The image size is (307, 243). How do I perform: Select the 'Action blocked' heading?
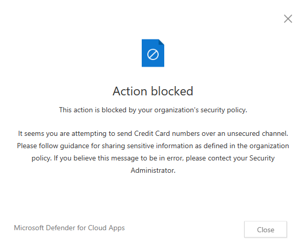[153, 91]
